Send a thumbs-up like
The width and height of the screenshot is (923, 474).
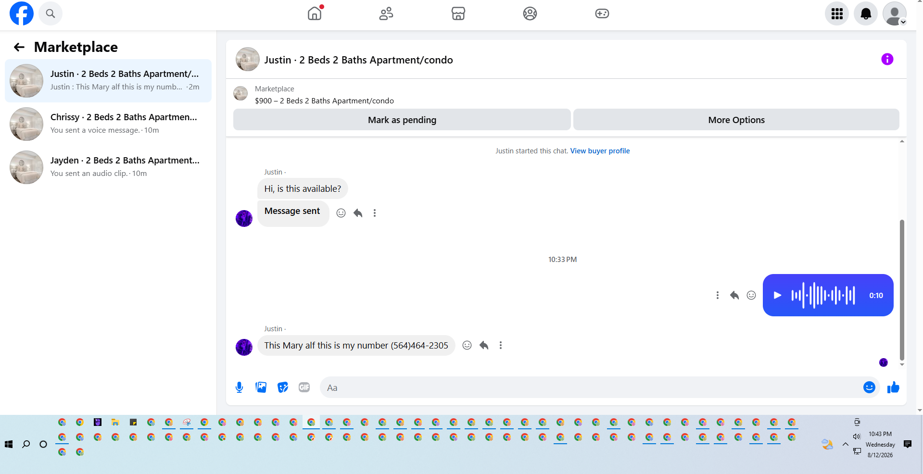coord(894,387)
